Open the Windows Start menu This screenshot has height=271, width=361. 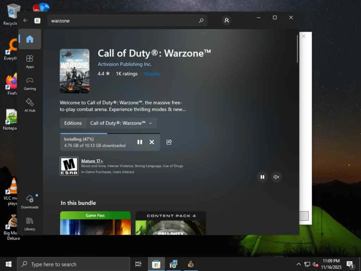[x=8, y=264]
